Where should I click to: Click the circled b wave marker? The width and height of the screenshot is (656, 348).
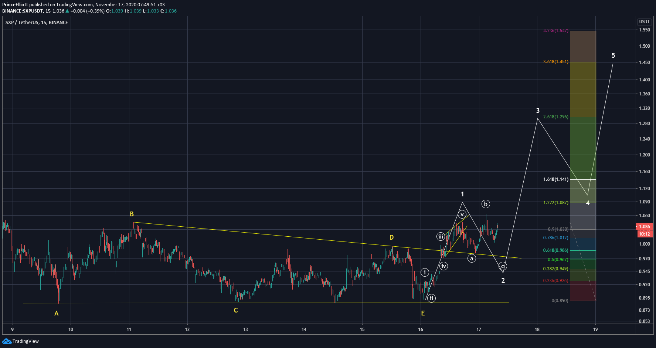(x=486, y=204)
